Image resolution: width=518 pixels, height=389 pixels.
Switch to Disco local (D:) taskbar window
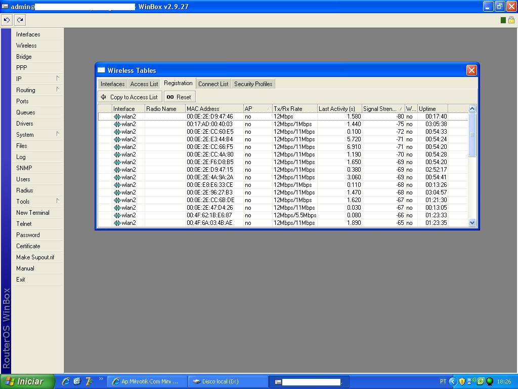tap(228, 381)
